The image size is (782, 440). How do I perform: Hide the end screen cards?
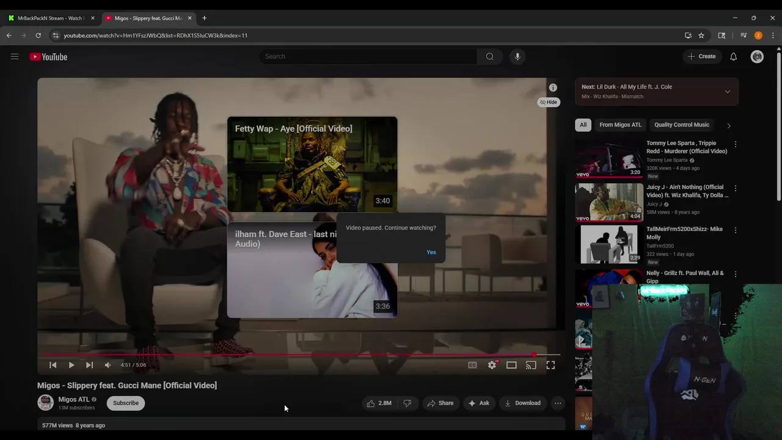point(549,102)
